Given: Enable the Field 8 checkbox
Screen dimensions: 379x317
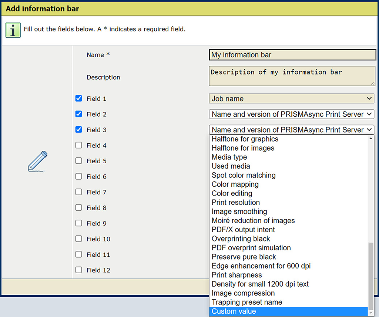Looking at the screenshot, I should 78,208.
